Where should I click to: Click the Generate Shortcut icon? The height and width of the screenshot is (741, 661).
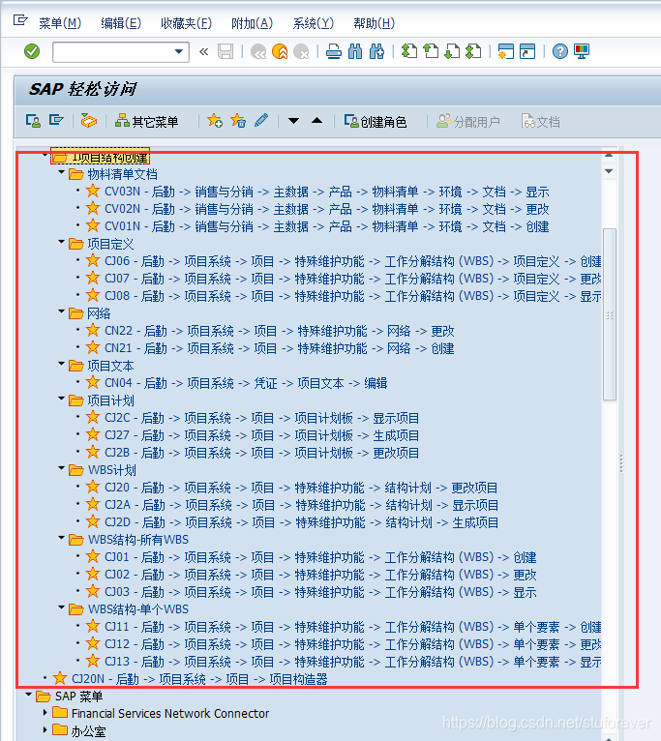[x=527, y=51]
